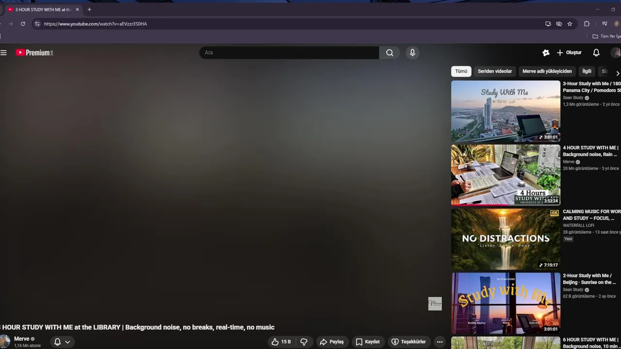Open browser extensions puzzle icon

click(587, 24)
